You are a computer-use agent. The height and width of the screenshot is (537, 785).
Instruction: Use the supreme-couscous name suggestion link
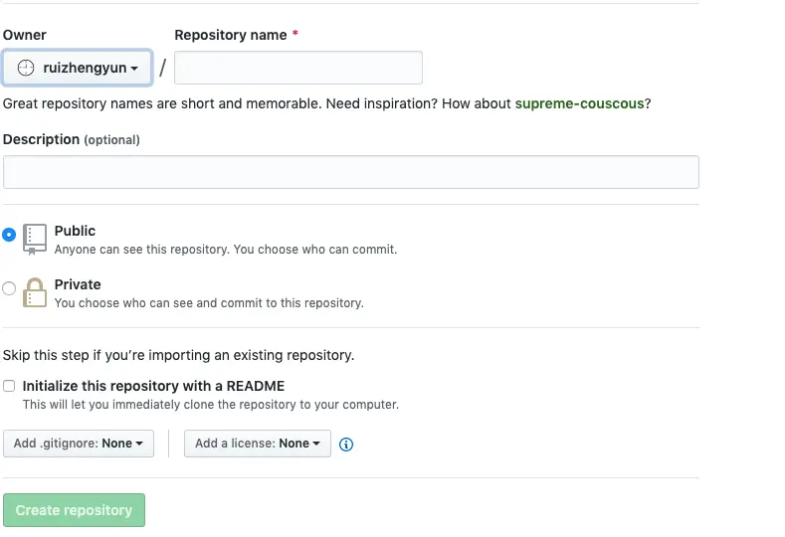[x=579, y=103]
